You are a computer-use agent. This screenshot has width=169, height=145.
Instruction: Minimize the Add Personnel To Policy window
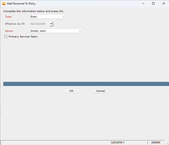[x=143, y=3]
